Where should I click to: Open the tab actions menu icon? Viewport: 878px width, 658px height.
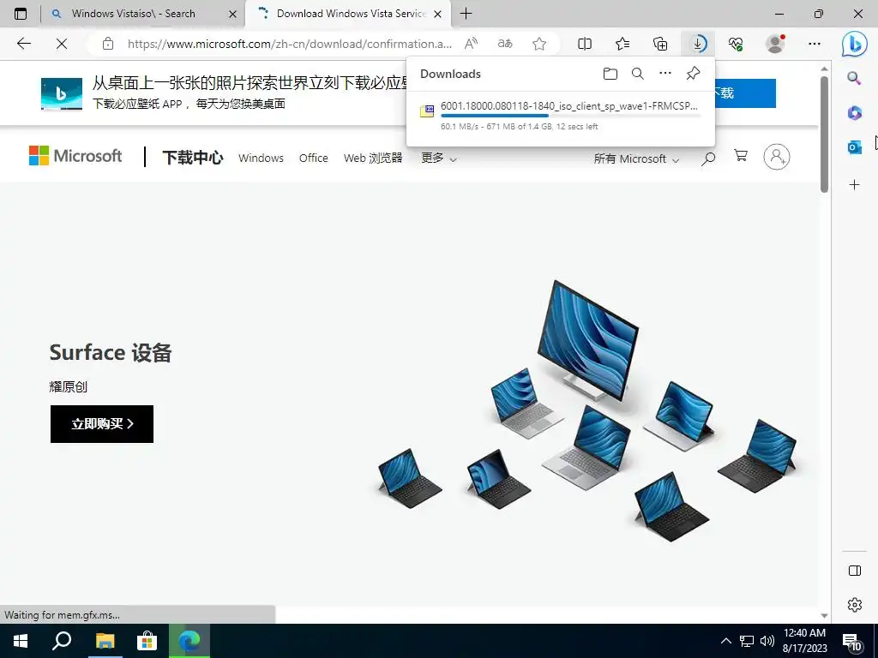click(21, 14)
